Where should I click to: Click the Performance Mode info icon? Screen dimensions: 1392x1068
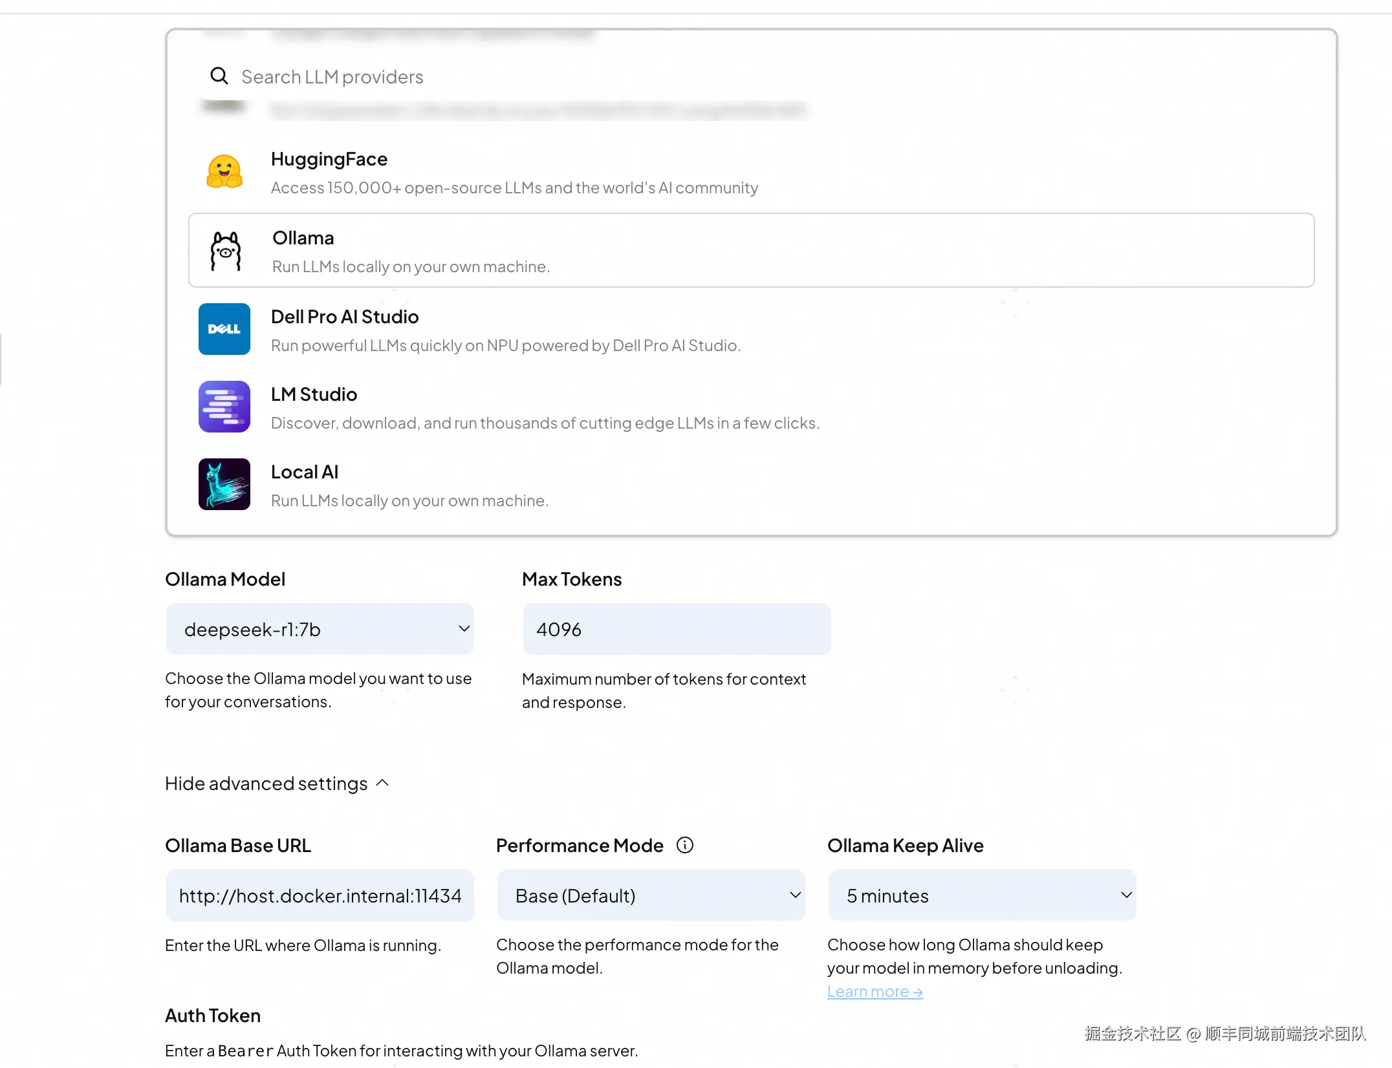(684, 845)
